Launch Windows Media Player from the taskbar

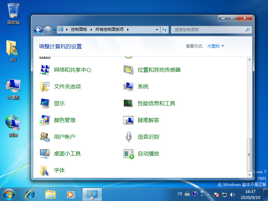70,194
